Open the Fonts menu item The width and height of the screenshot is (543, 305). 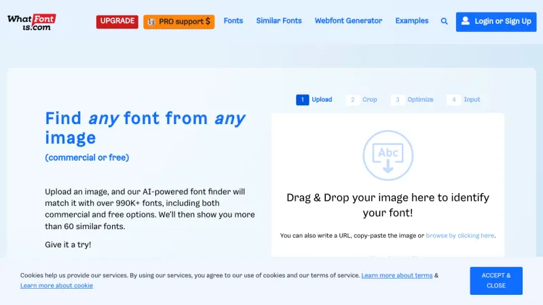[233, 21]
